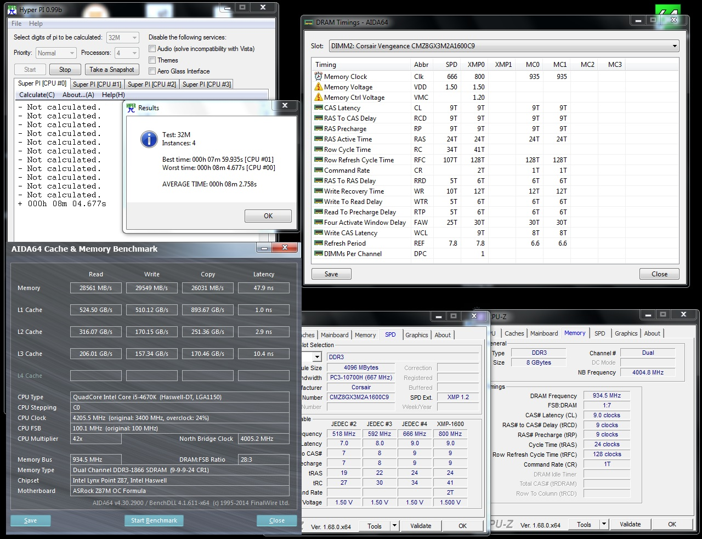
Task: Open the Tools dropdown arrow in left CPU-Z
Action: pyautogui.click(x=394, y=526)
